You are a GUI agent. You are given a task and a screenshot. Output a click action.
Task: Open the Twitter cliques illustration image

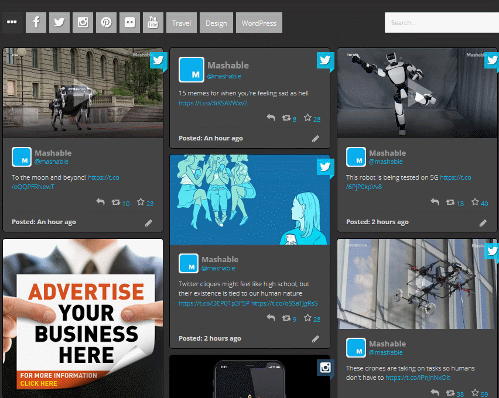(x=250, y=200)
